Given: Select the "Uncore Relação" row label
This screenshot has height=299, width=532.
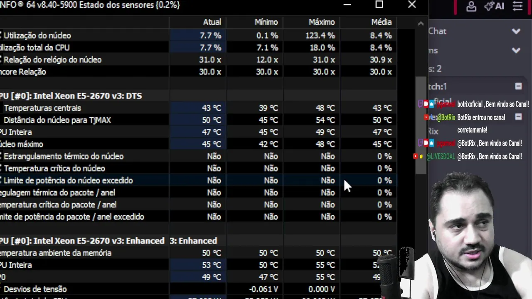Looking at the screenshot, I should pos(23,72).
